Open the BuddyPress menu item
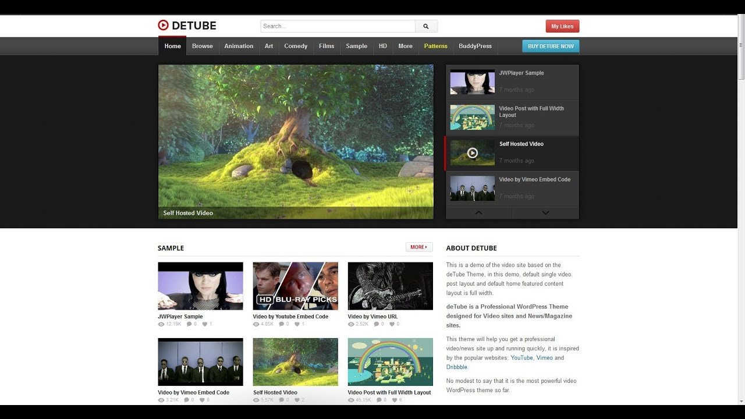The height and width of the screenshot is (419, 745). point(475,46)
